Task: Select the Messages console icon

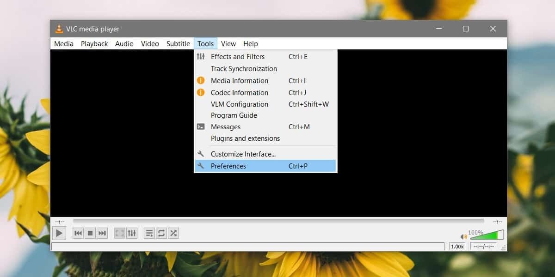Action: (201, 126)
